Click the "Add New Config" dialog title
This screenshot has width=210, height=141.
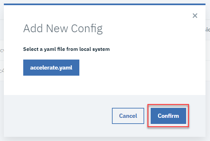point(63,29)
